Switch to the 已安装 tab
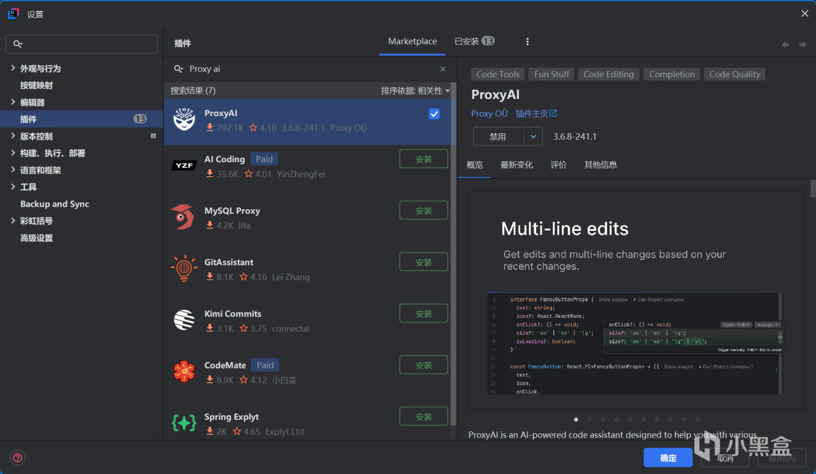Viewport: 816px width, 474px height. click(x=474, y=41)
